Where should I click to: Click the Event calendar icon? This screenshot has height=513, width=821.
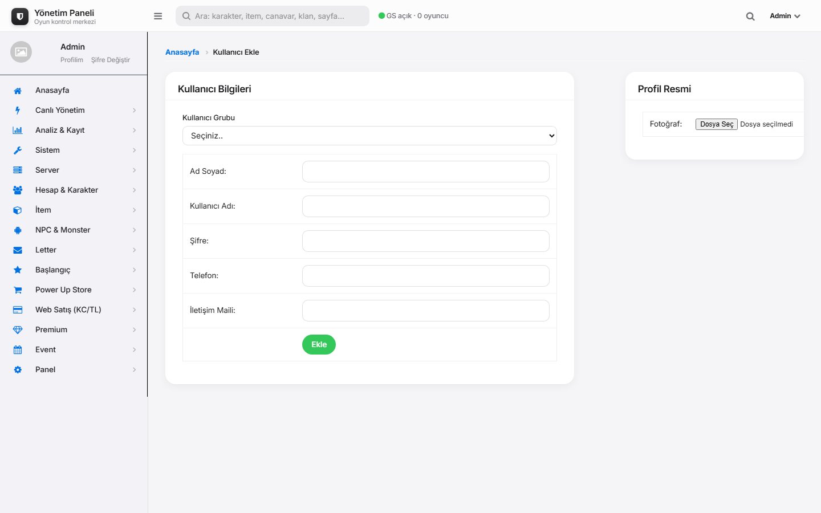tap(18, 350)
